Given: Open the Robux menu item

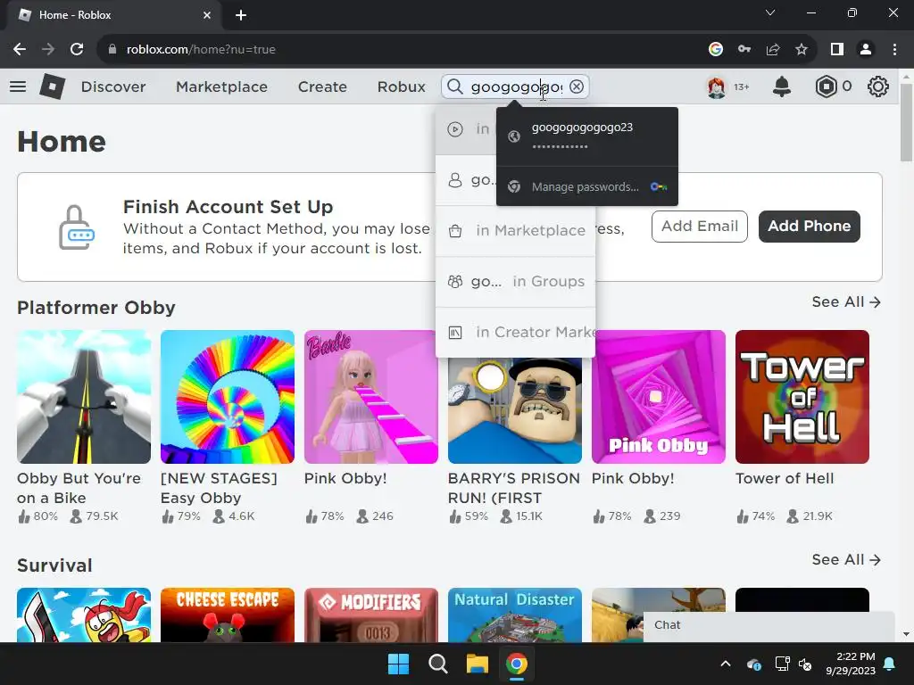Looking at the screenshot, I should pyautogui.click(x=401, y=87).
